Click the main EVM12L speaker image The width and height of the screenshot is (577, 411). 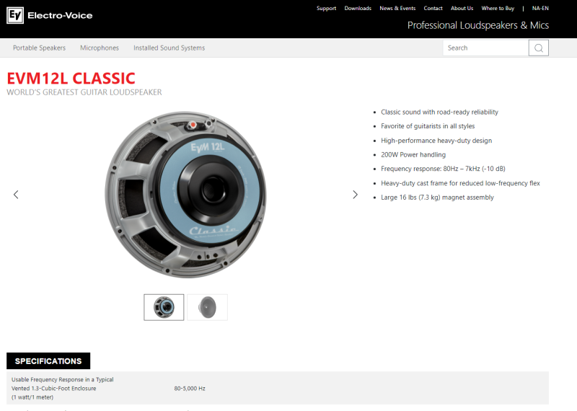pos(186,194)
